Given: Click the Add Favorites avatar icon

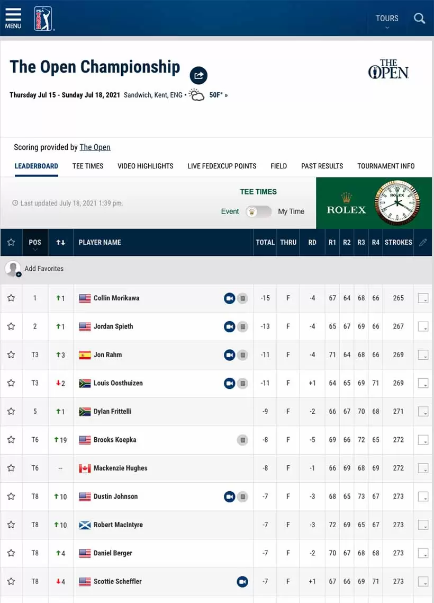Looking at the screenshot, I should pos(13,269).
